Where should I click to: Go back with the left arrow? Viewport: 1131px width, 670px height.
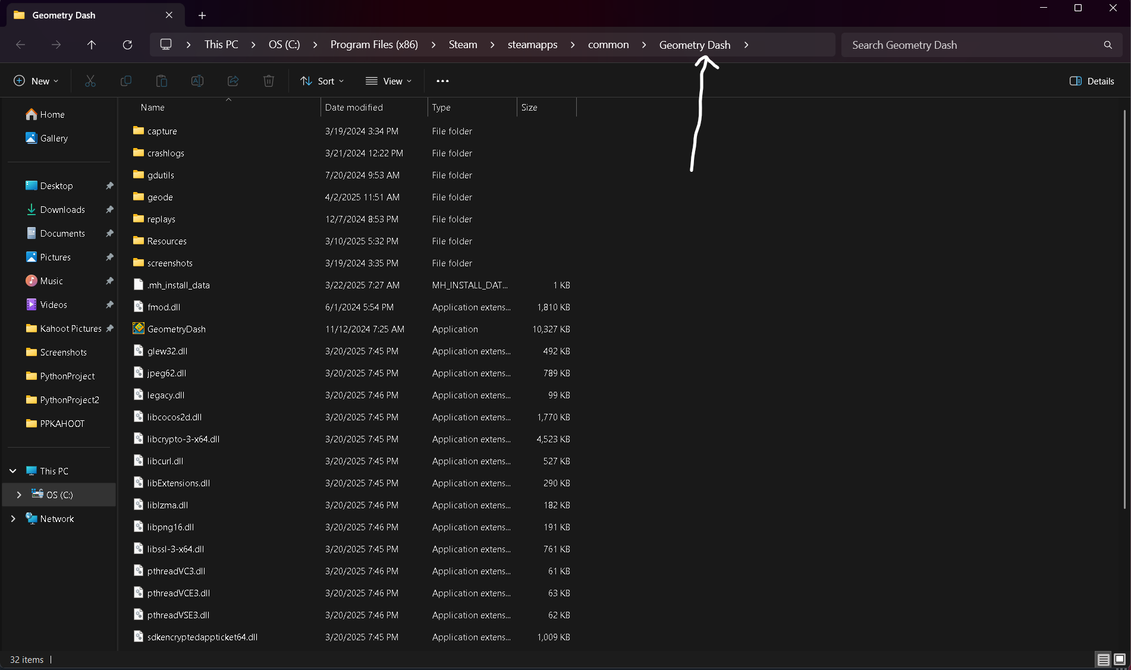tap(20, 45)
